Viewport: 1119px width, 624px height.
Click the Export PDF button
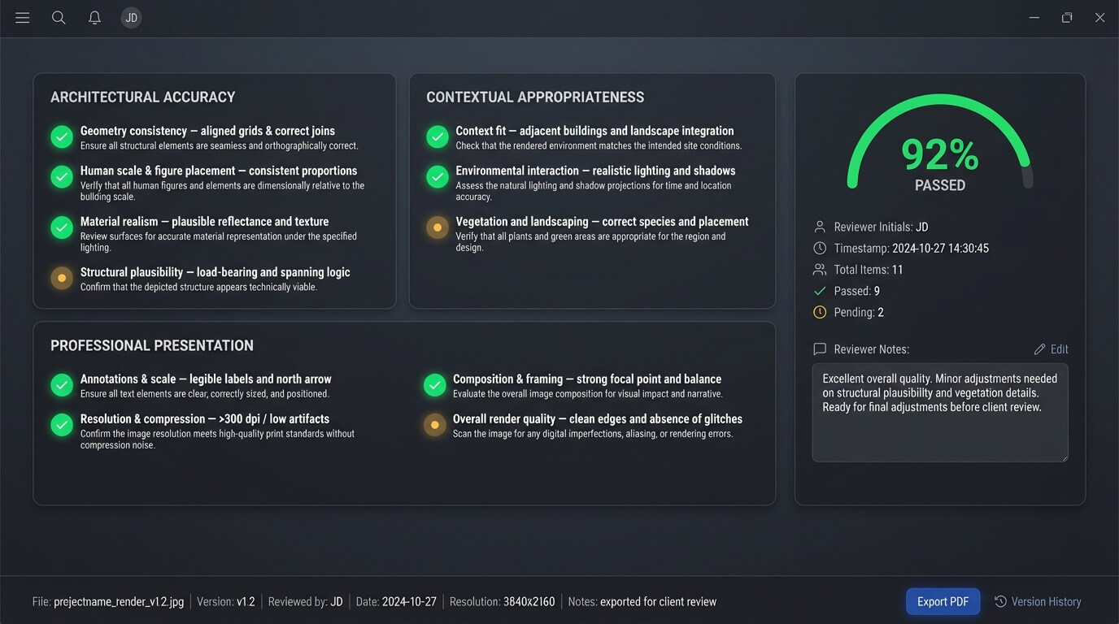click(943, 602)
